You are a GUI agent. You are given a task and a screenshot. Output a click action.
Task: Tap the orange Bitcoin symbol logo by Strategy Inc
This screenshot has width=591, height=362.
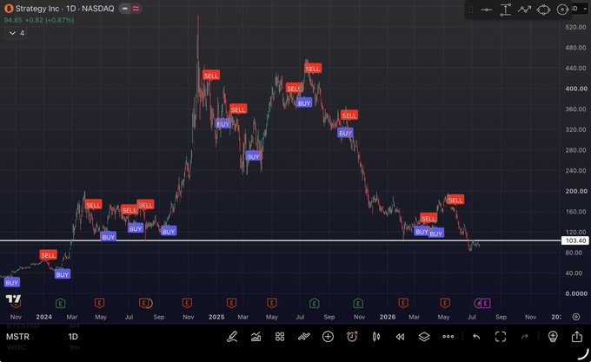(x=9, y=9)
